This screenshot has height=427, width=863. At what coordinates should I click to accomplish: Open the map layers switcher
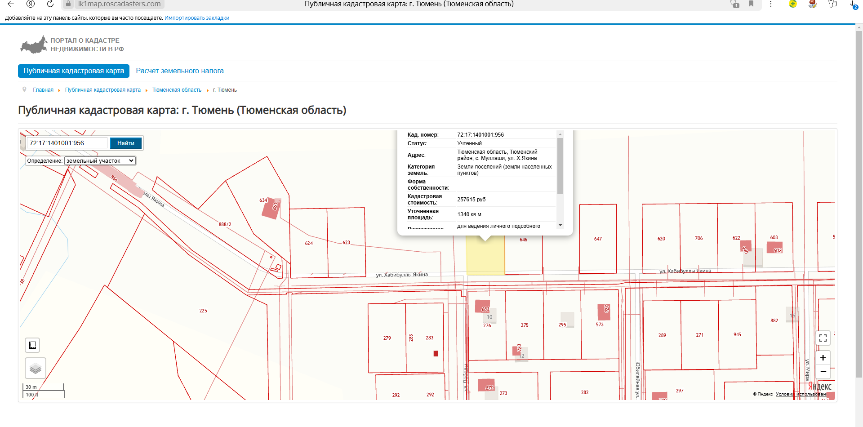36,369
